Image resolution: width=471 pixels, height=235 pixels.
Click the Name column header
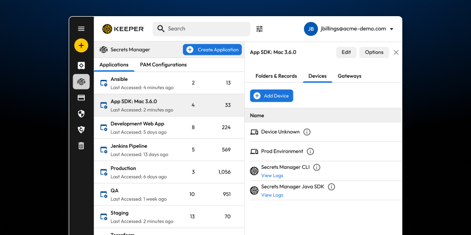click(257, 116)
